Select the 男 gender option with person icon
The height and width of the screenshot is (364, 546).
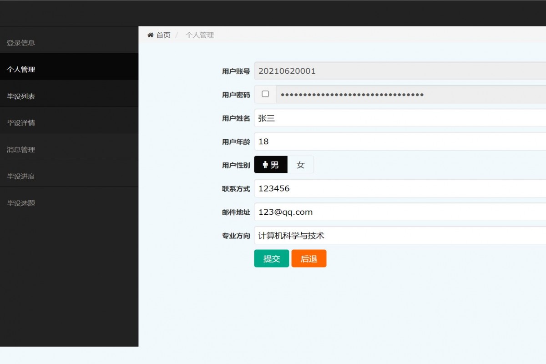(271, 165)
